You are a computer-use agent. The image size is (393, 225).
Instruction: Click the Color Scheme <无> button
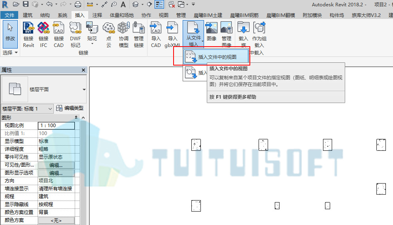pos(56,221)
